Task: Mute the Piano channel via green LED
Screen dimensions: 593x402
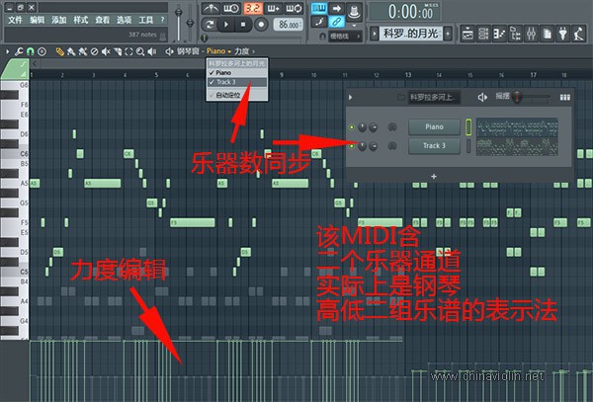Action: click(x=351, y=127)
